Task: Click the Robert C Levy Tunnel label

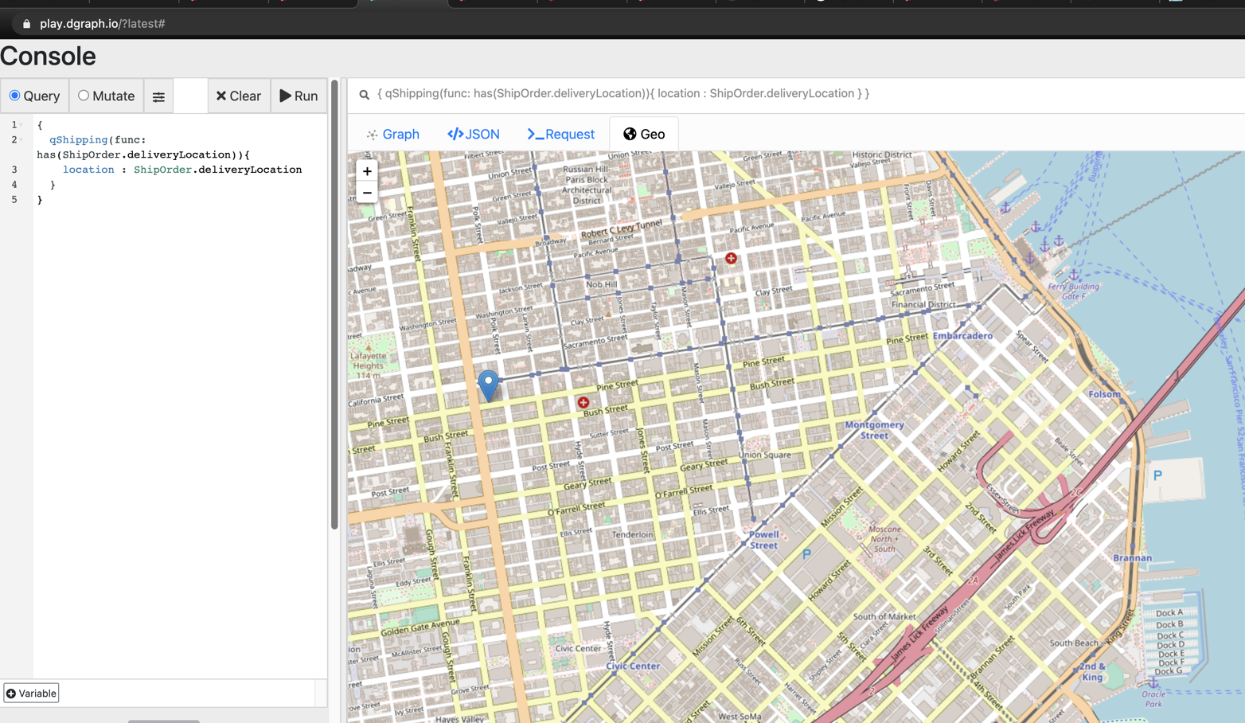Action: pos(621,229)
